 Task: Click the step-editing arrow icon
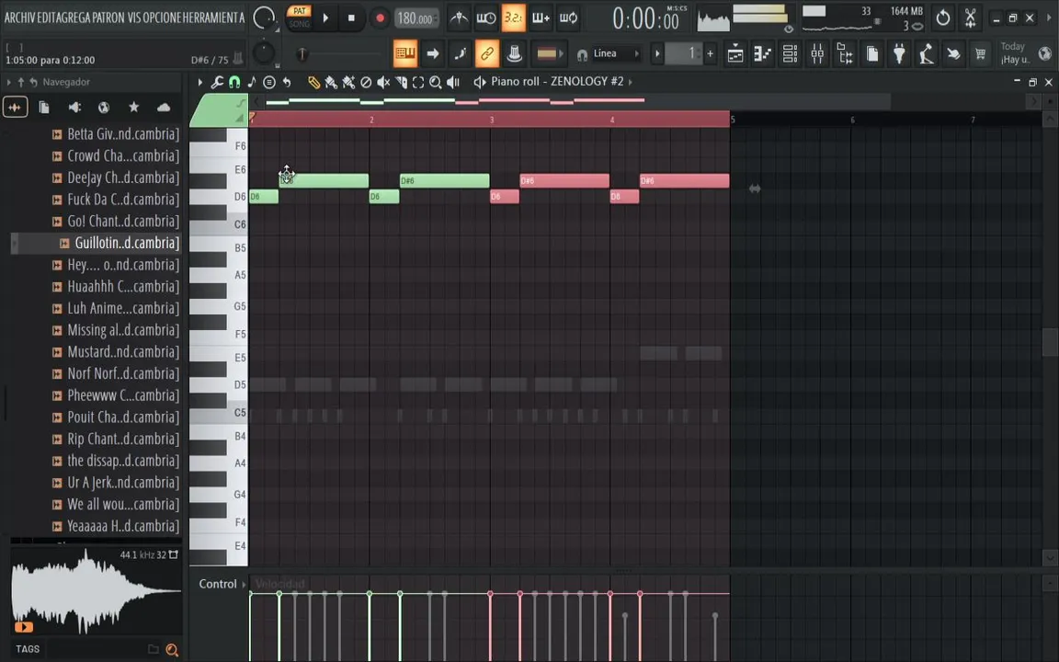[x=433, y=53]
